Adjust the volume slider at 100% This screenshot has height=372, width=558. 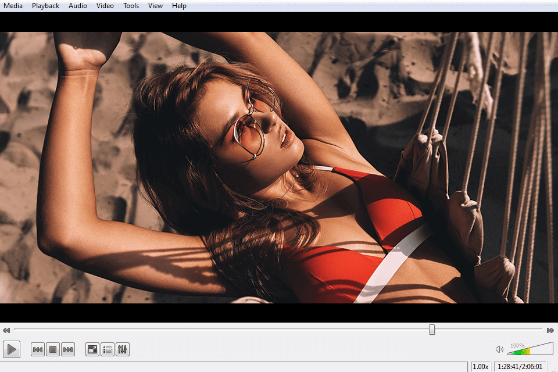coord(530,349)
